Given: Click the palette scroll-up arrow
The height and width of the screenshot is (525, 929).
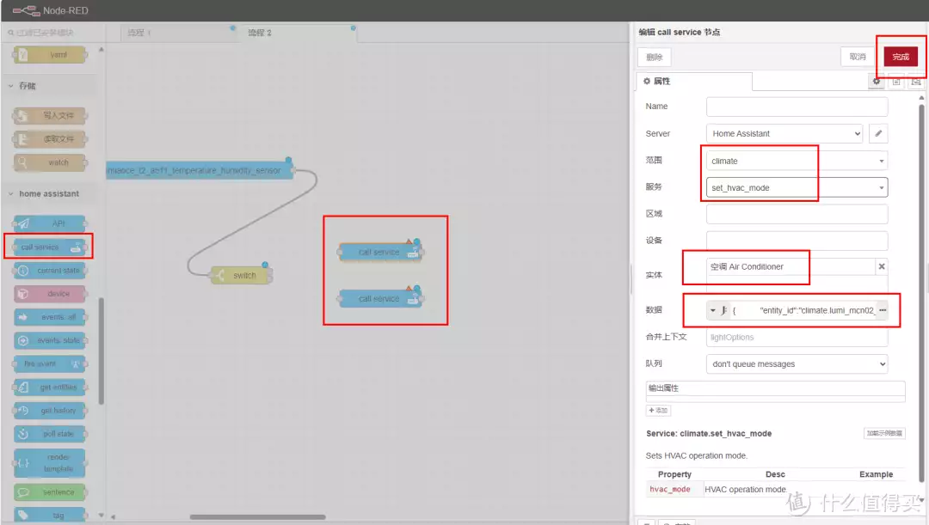Looking at the screenshot, I should coord(102,50).
